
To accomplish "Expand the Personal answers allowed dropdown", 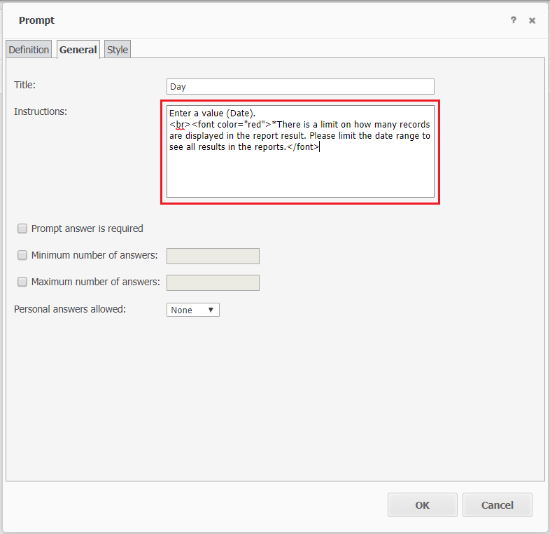I will click(193, 310).
